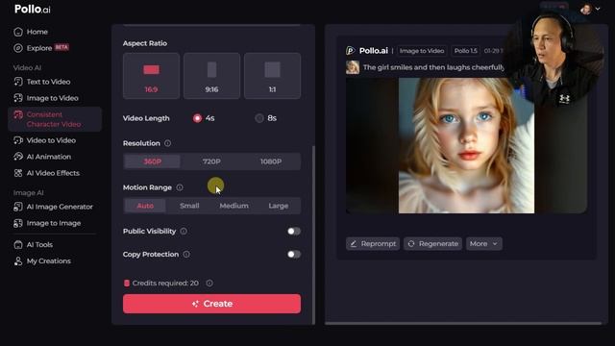Set resolution to 1080P
615x346 pixels.
[x=271, y=161]
